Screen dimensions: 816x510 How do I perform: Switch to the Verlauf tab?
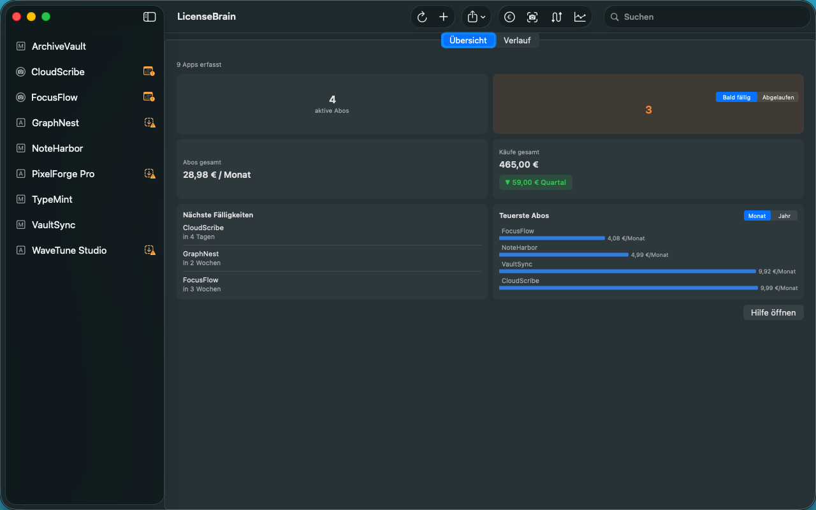pyautogui.click(x=517, y=40)
